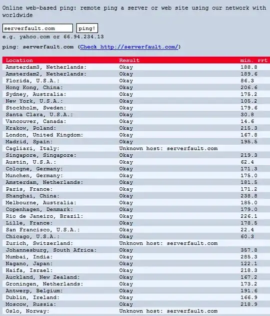Screen dimensions: 270x316
Task: Select the Oslo, Norway location
Action: pos(27,311)
